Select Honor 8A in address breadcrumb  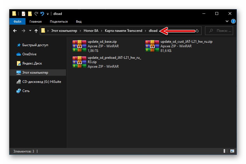coord(91,31)
